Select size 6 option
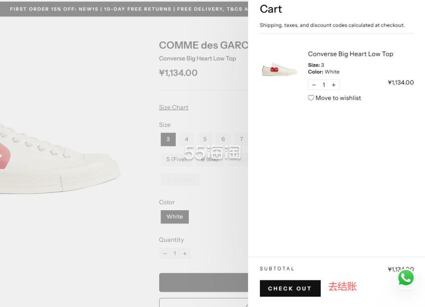 tap(223, 139)
